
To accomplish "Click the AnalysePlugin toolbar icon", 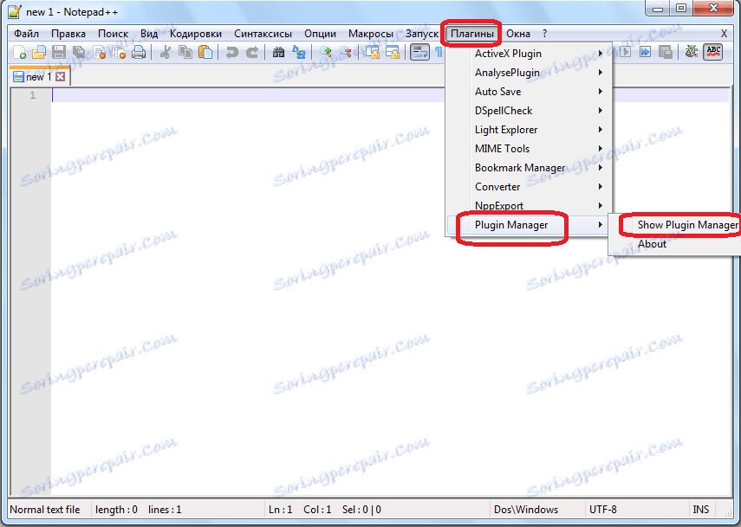I will (x=692, y=52).
